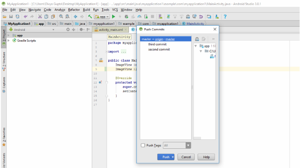Click the Undo purple arrow icon
Viewport: 300px width, 168px height.
click(26, 17)
